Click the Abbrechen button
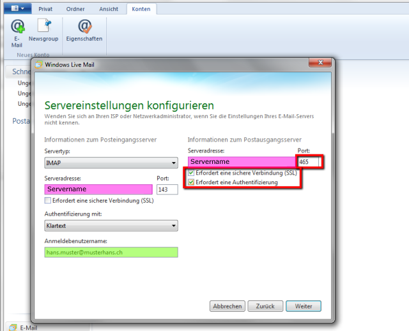Viewport: 409px width, 331px height. (227, 306)
